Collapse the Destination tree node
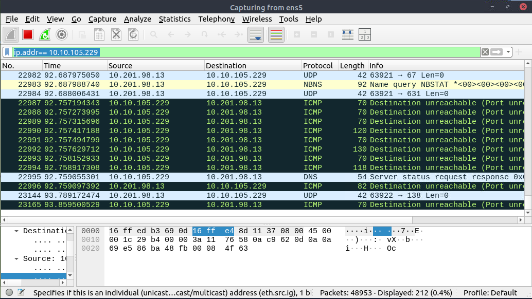This screenshot has height=299, width=532. (16, 231)
